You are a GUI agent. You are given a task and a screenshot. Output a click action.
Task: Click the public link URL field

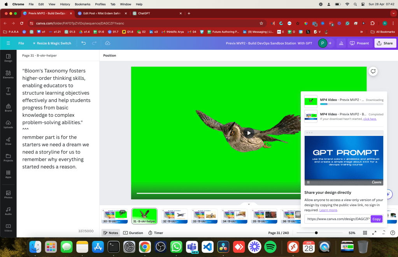coord(338,219)
